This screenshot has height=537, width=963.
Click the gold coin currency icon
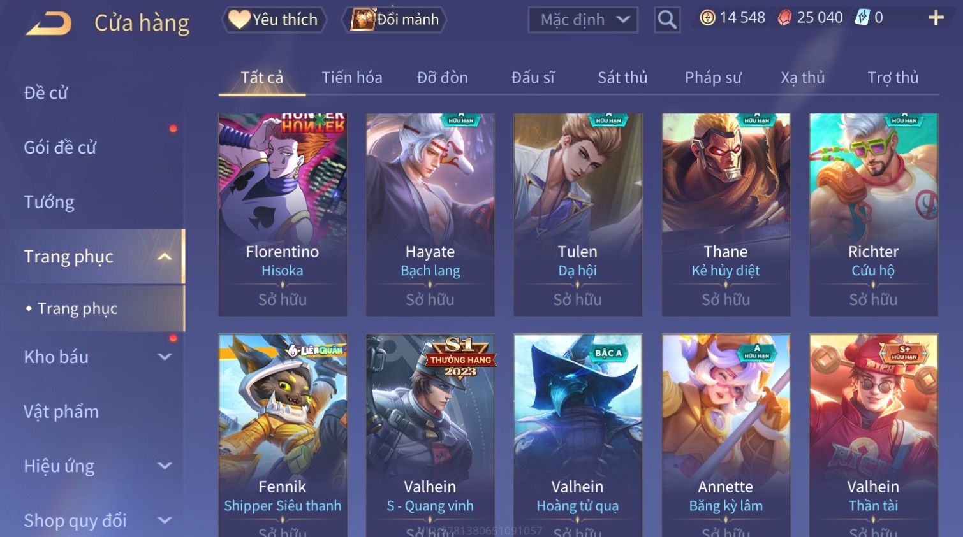pos(707,18)
